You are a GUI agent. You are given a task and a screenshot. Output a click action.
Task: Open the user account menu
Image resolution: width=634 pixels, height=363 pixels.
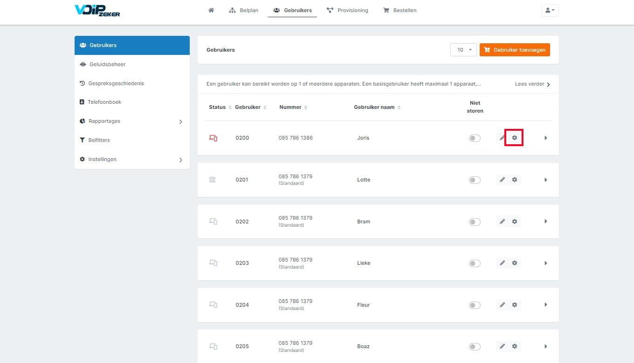click(550, 10)
